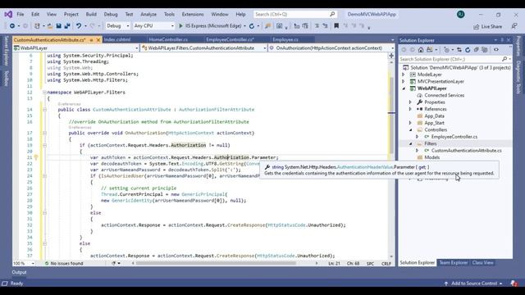Pin the CustomAuthenticationAttribute.cs tab
The width and height of the screenshot is (525, 295).
(91, 40)
